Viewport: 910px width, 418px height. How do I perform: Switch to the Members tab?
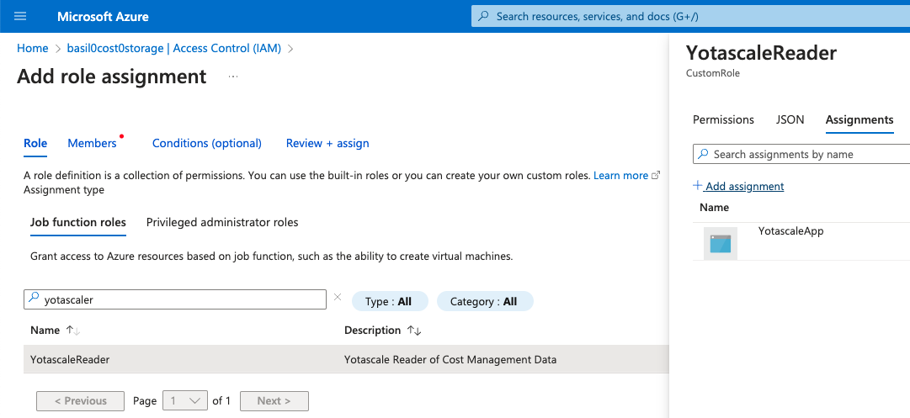[92, 143]
